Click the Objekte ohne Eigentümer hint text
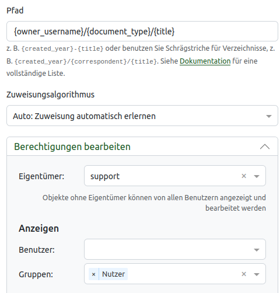This screenshot has height=293, width=280. (x=154, y=203)
